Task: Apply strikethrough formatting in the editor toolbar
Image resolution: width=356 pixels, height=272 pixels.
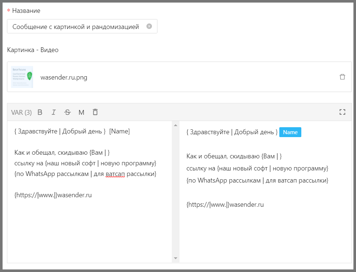Action: [68, 112]
